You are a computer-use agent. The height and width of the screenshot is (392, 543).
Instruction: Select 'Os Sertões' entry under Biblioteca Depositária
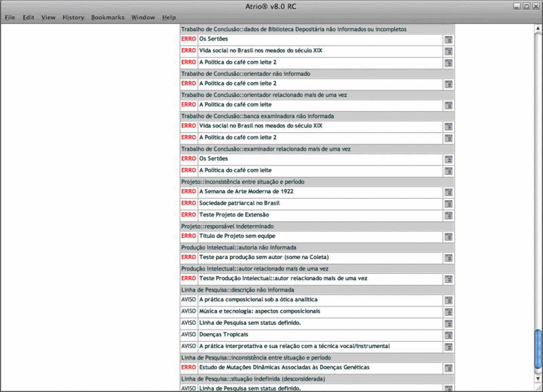pos(213,39)
